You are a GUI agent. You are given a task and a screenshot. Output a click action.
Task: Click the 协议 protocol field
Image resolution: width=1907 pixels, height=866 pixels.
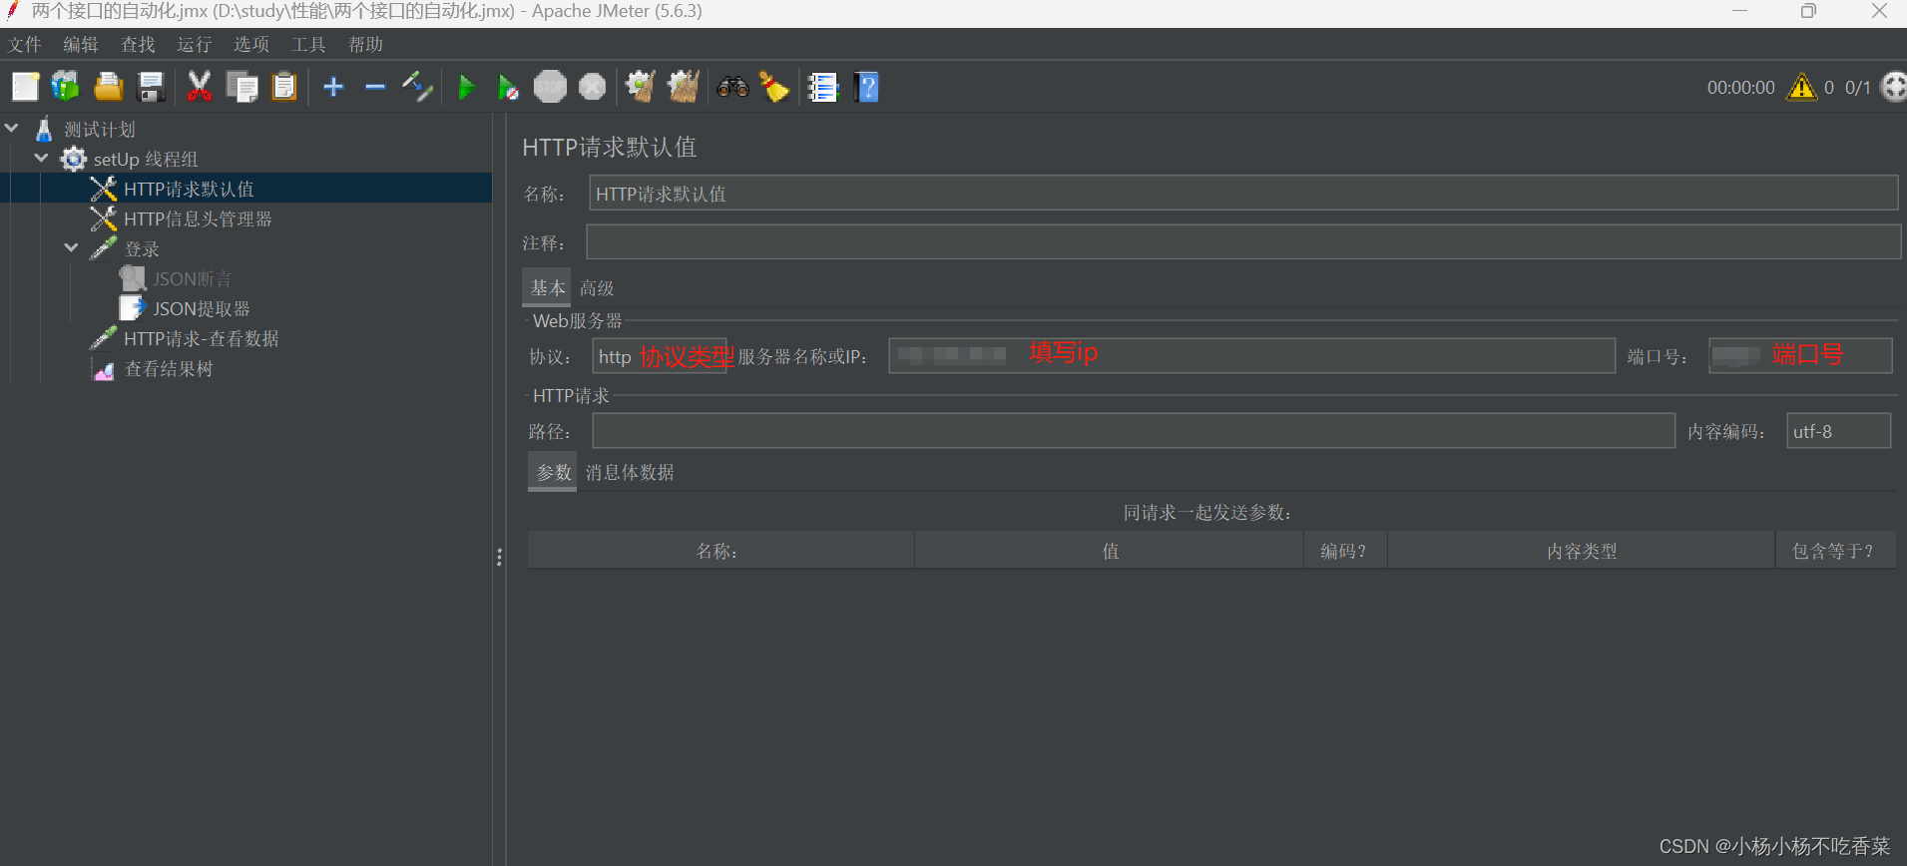coord(660,356)
